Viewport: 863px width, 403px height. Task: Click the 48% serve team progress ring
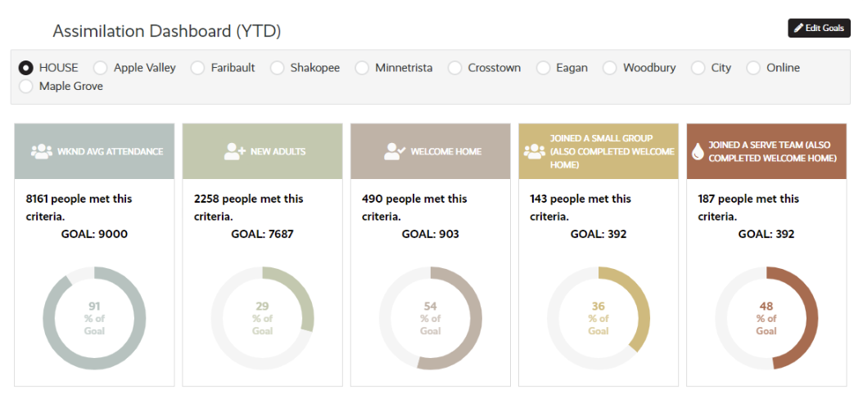click(766, 318)
